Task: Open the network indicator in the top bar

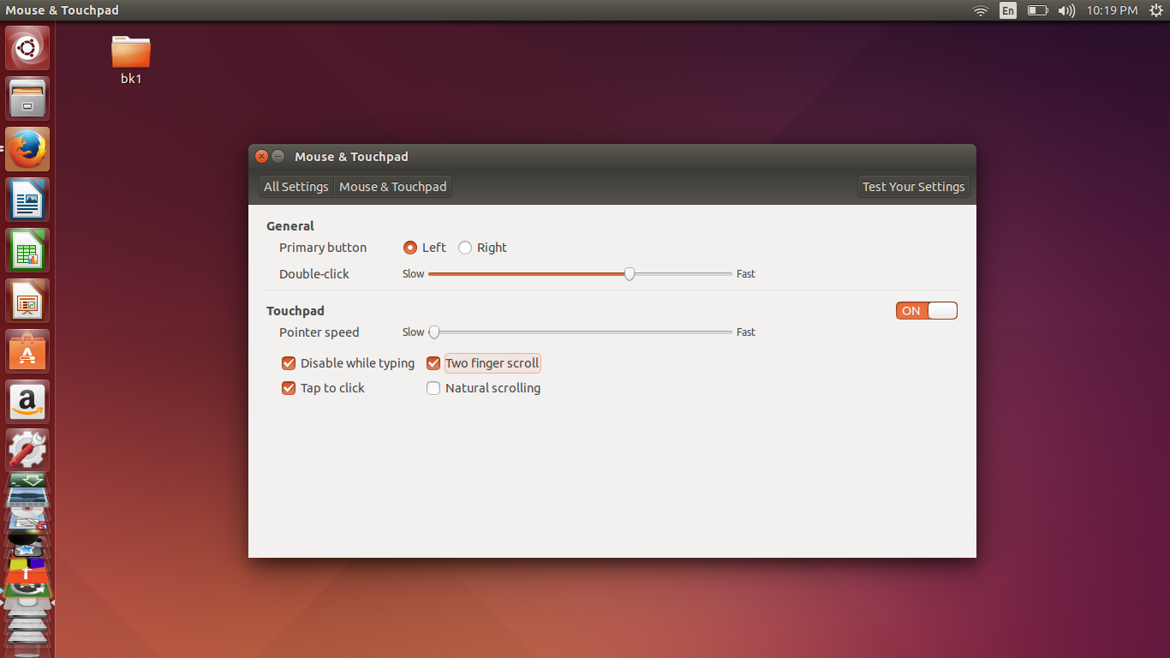Action: (x=979, y=10)
